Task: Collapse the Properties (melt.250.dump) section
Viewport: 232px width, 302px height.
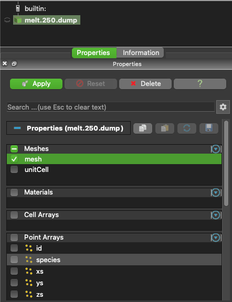Action: [17, 128]
